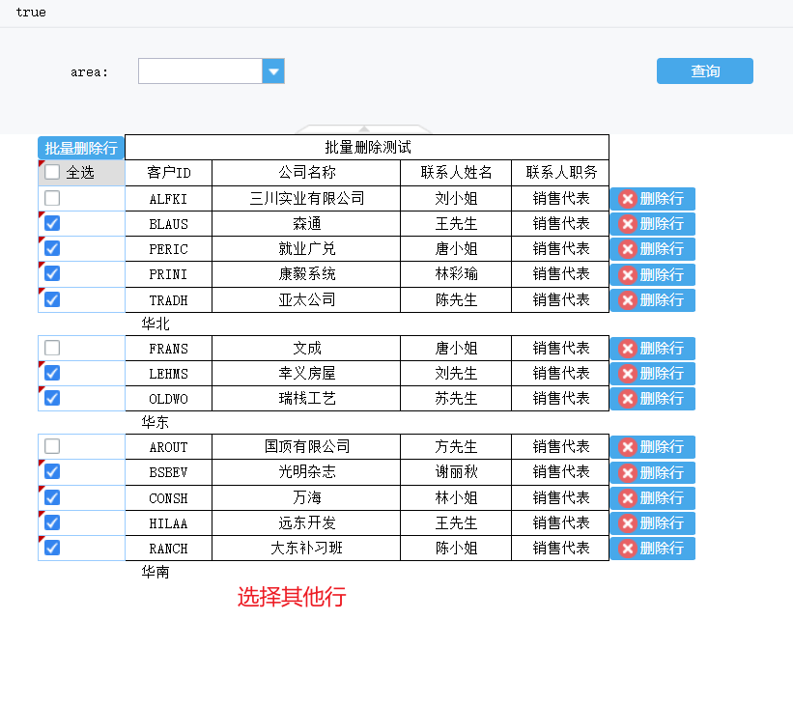This screenshot has height=705, width=793.
Task: Check the checkbox for ALFKI row
Action: point(52,198)
